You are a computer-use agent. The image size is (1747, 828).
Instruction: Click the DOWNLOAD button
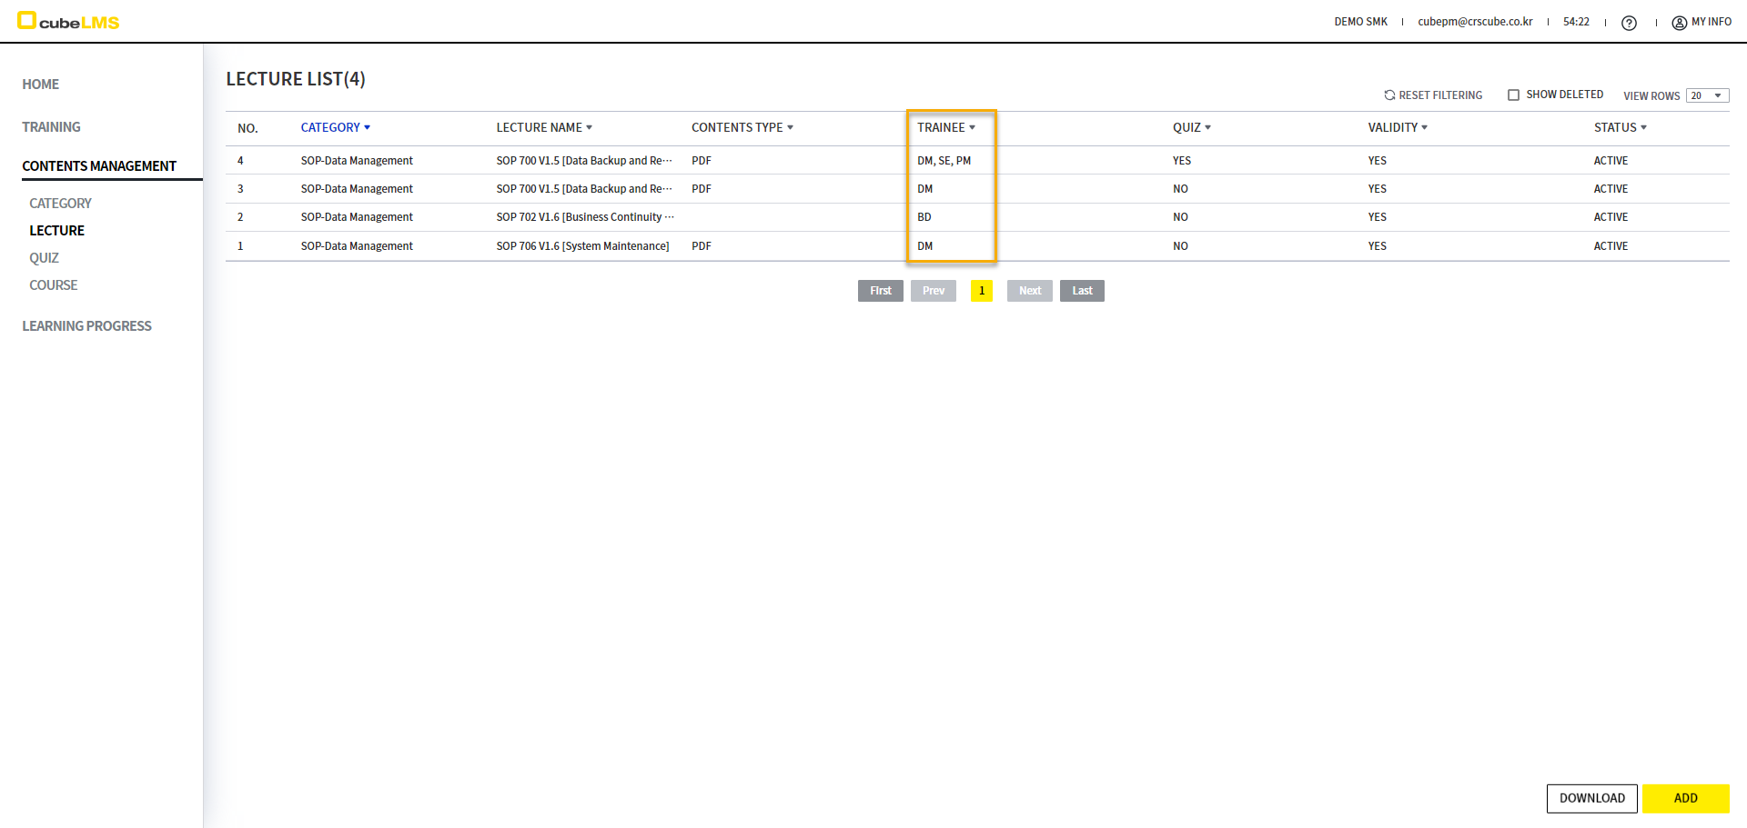1591,798
